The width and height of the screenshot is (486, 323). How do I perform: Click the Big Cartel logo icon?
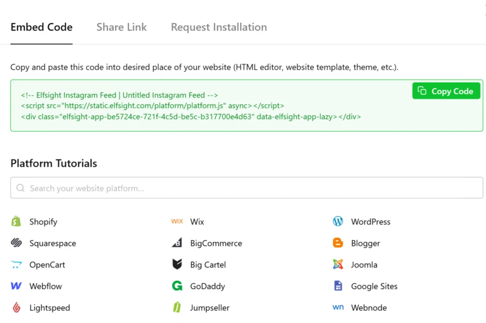[x=177, y=264]
